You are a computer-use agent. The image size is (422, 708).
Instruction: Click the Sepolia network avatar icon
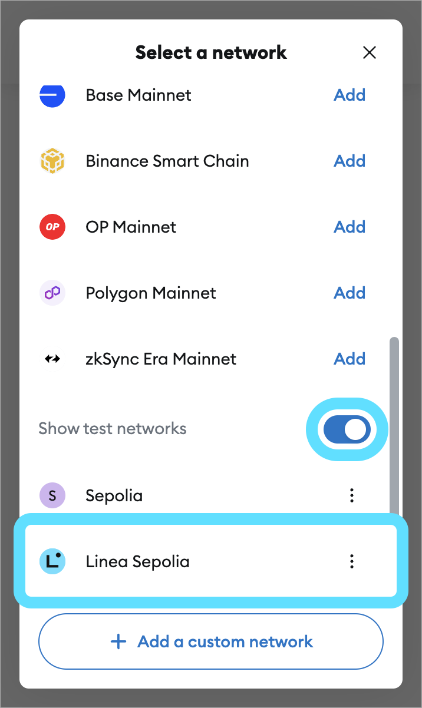point(52,495)
